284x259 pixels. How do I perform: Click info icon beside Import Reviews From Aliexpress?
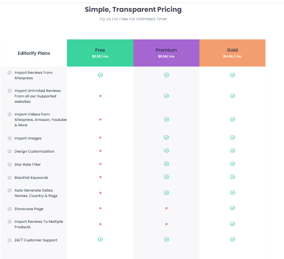click(x=9, y=72)
